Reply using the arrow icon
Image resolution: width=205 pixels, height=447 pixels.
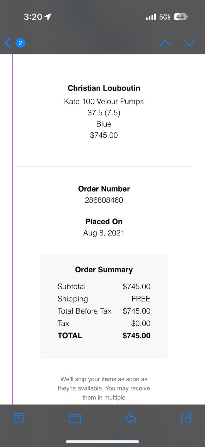coord(130,418)
